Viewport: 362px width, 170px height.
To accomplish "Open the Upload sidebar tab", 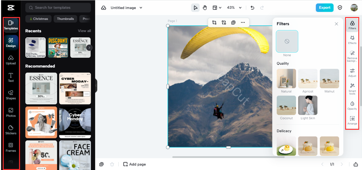I will (x=11, y=60).
